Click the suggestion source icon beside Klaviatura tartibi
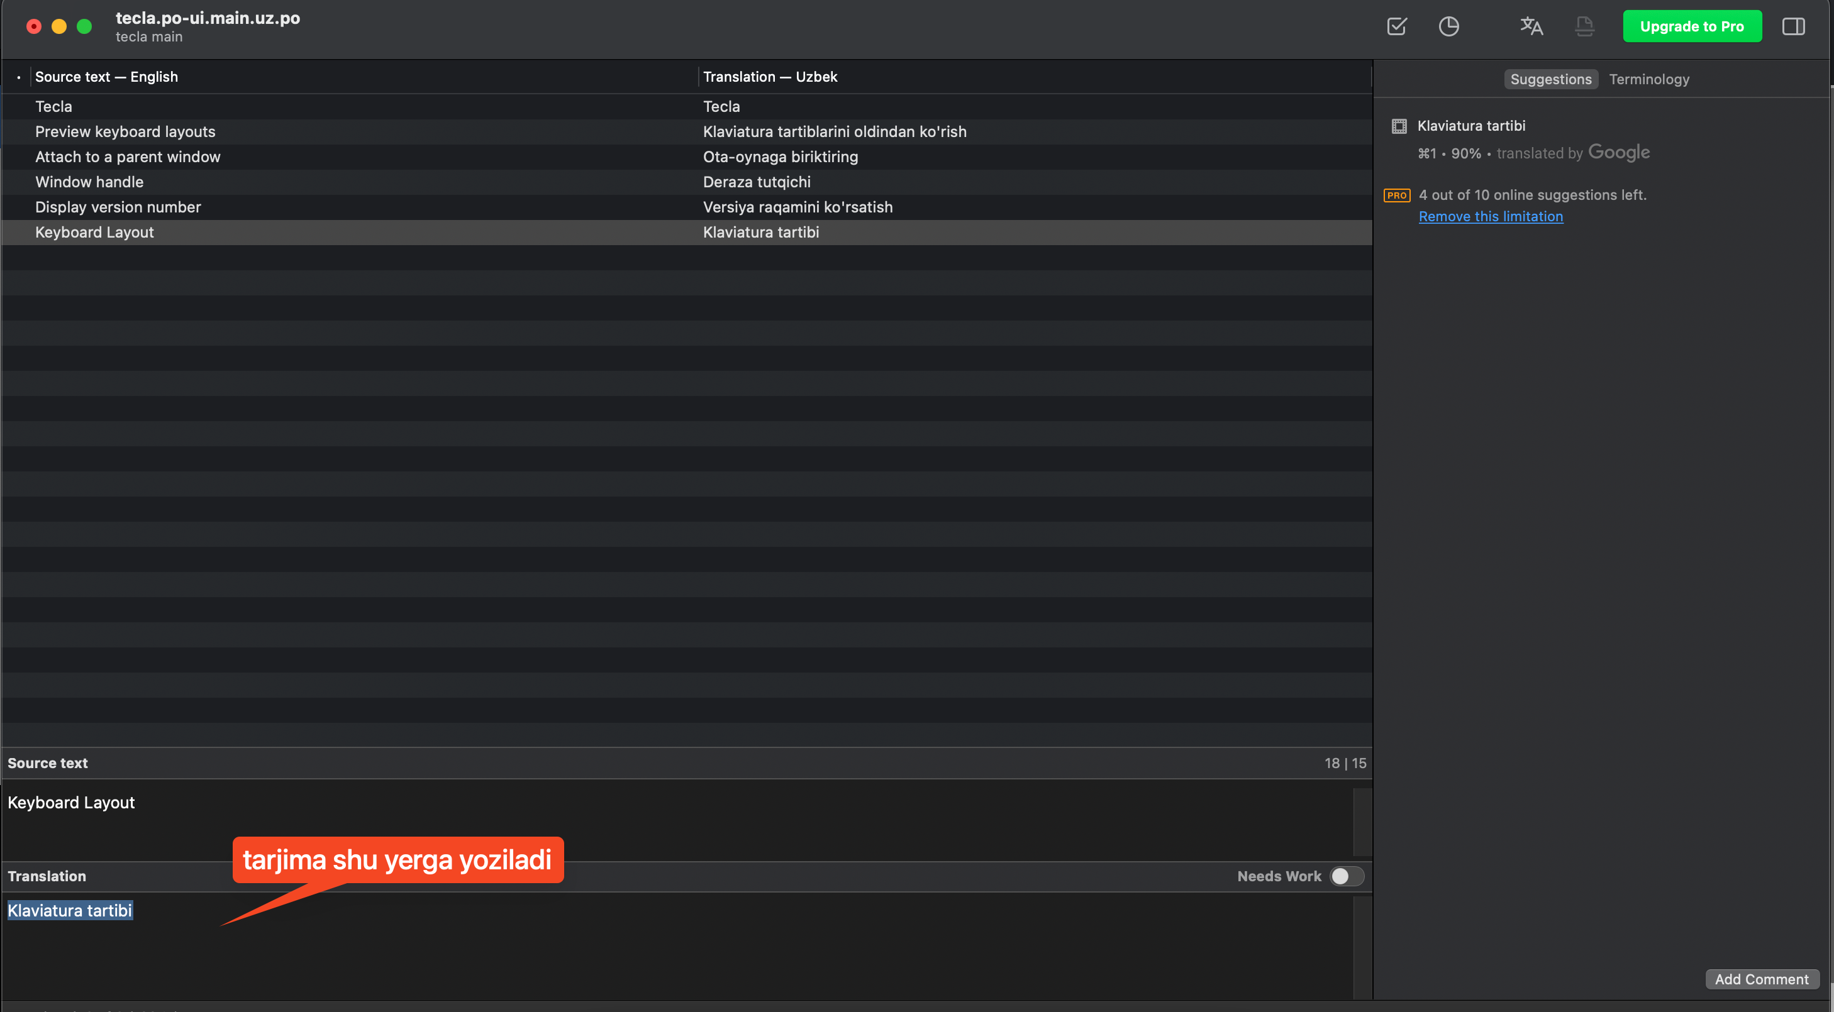1834x1012 pixels. coord(1398,126)
